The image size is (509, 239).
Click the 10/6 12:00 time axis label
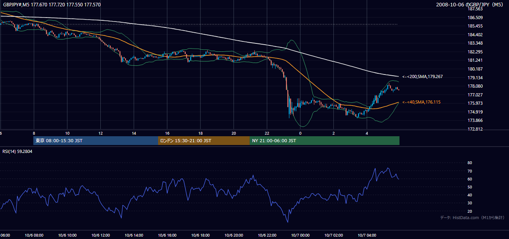[x=100, y=235]
